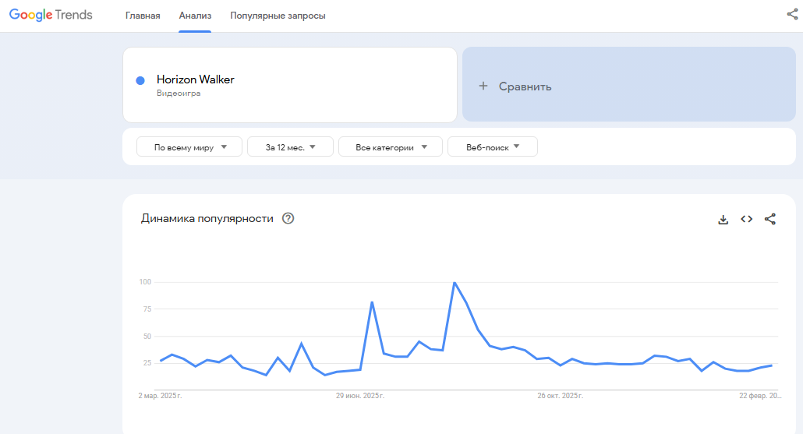Image resolution: width=803 pixels, height=434 pixels.
Task: Click the share icon in top header
Action: click(x=792, y=14)
